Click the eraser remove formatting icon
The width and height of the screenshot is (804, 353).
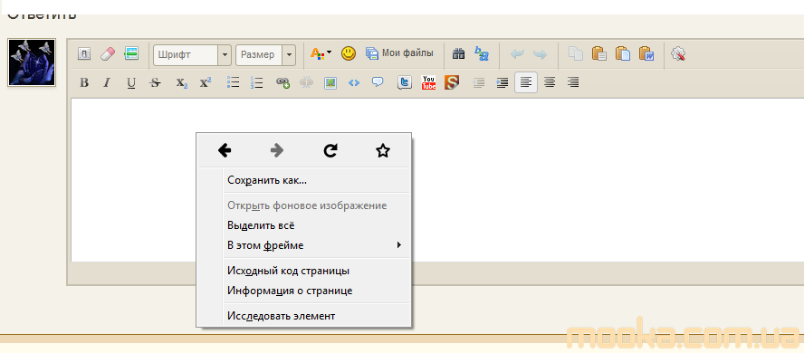click(x=108, y=53)
